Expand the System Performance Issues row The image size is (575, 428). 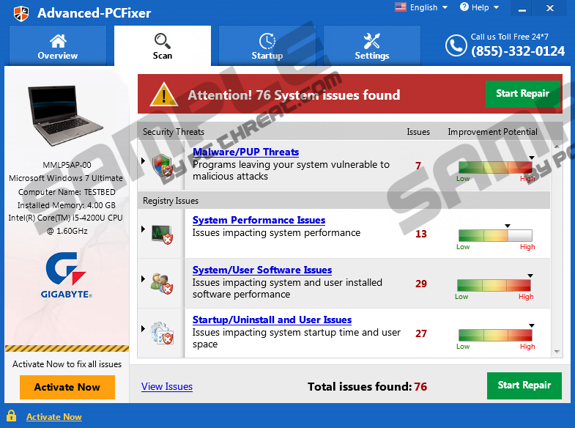click(144, 229)
